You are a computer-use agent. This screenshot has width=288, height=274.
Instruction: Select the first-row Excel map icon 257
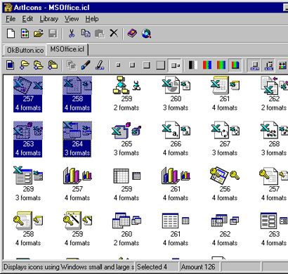tap(28, 94)
